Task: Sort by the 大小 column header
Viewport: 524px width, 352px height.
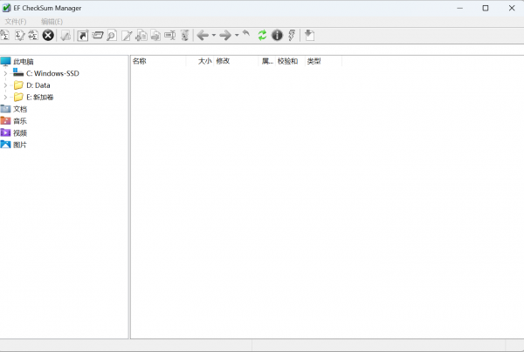Action: tap(200, 61)
